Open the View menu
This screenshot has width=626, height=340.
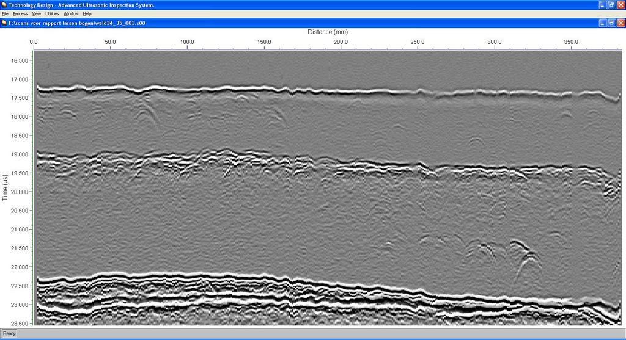point(36,13)
